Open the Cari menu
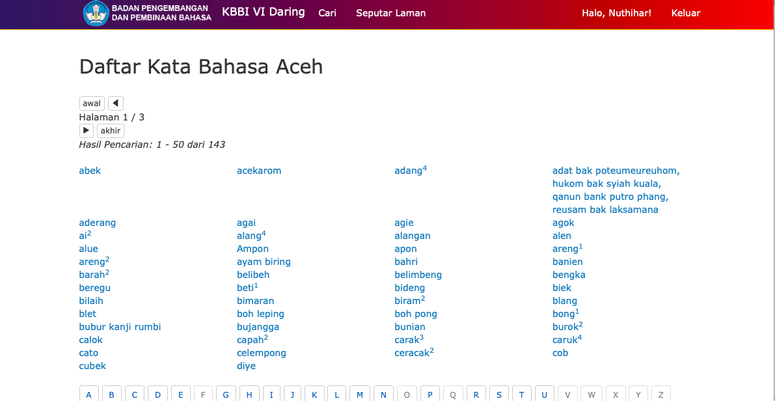Screen dimensions: 775x401 click(327, 13)
